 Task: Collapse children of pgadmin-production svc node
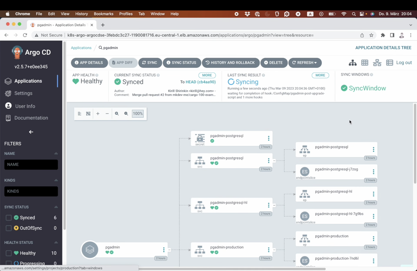(274, 250)
